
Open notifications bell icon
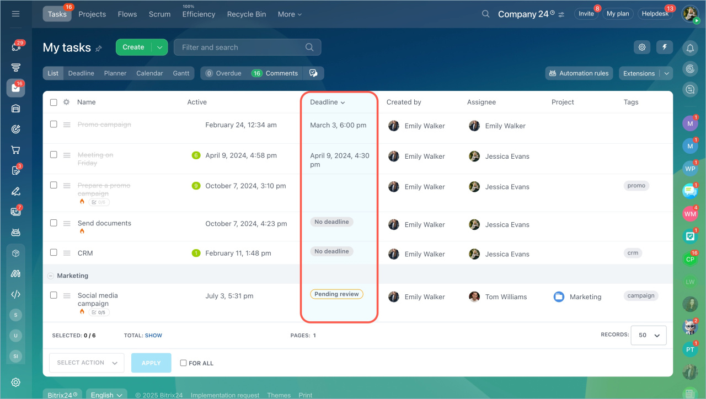click(x=690, y=48)
